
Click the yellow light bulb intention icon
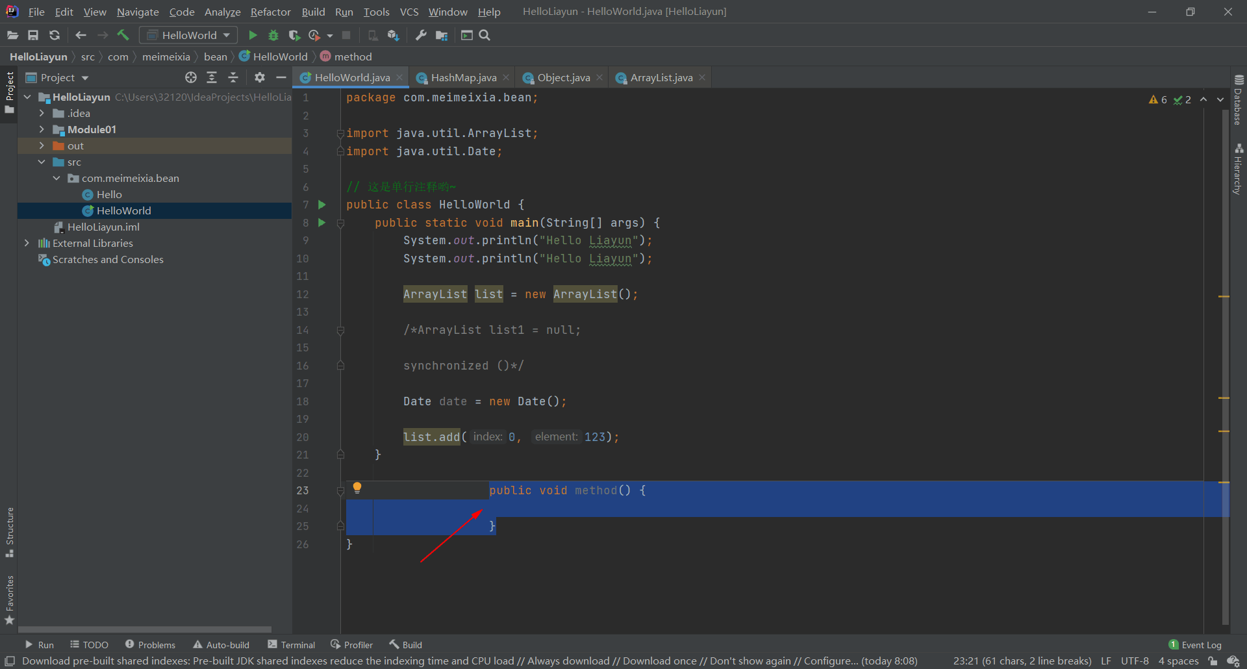pos(357,488)
